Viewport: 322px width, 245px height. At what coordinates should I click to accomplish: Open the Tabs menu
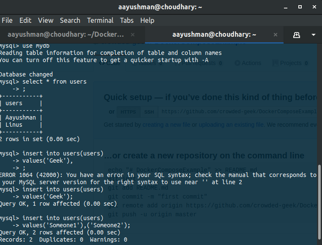point(127,21)
